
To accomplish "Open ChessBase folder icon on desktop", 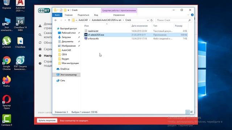I will point(20,42).
